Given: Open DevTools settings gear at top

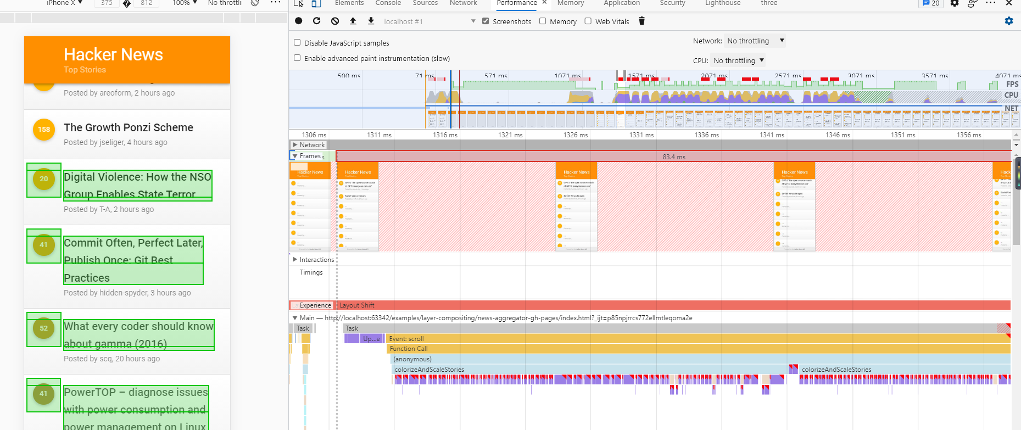Looking at the screenshot, I should [955, 3].
